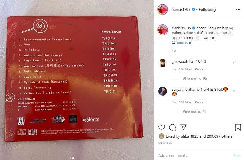Image resolution: width=244 pixels, height=160 pixels.
Task: Save post with bookmark icon
Action: pos(238,127)
